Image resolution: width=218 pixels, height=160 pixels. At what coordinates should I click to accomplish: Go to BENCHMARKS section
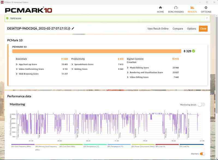tap(176, 10)
